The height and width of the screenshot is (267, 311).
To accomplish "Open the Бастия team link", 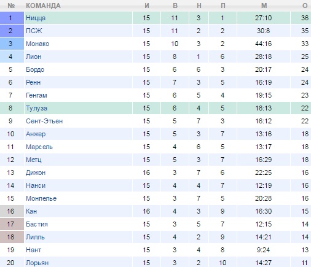I will pos(37,224).
